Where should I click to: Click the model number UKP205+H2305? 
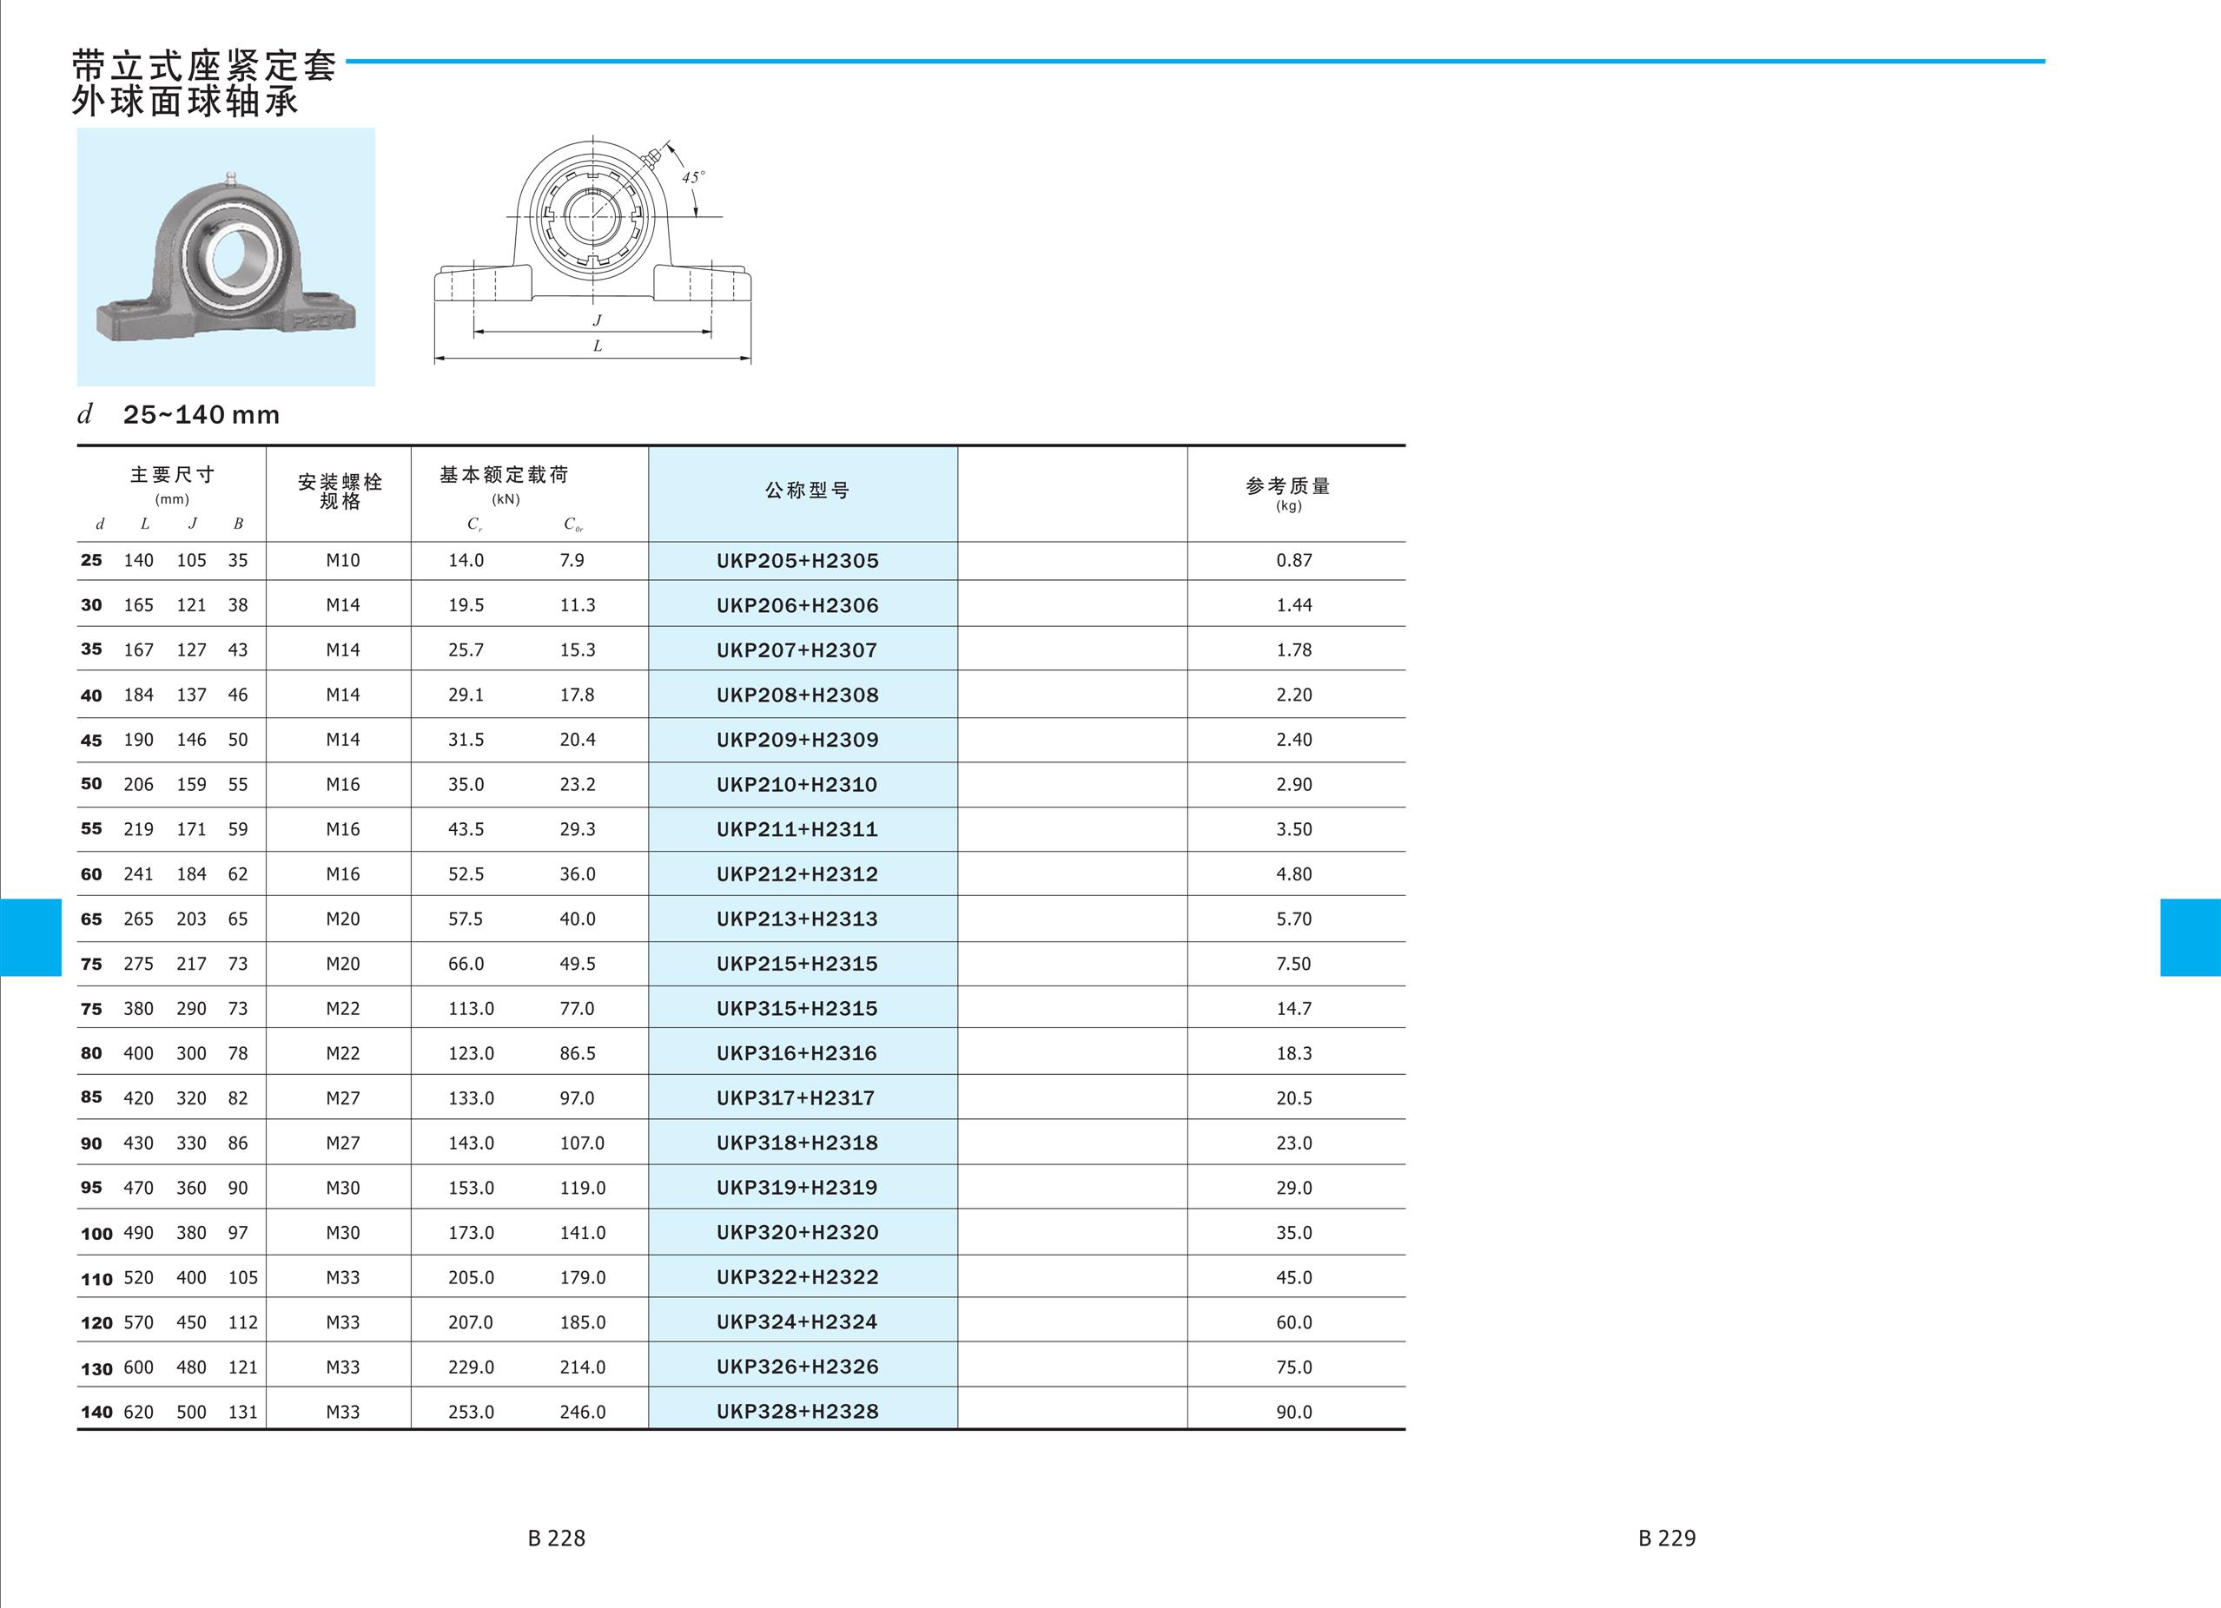click(797, 561)
